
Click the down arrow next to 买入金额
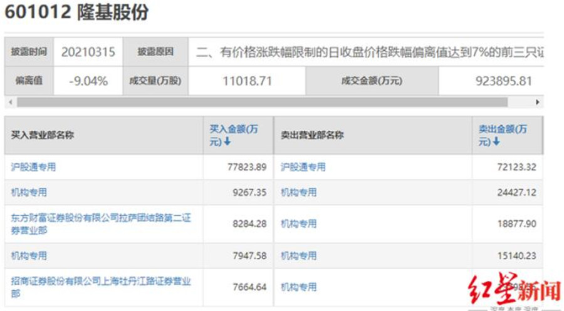click(x=227, y=142)
